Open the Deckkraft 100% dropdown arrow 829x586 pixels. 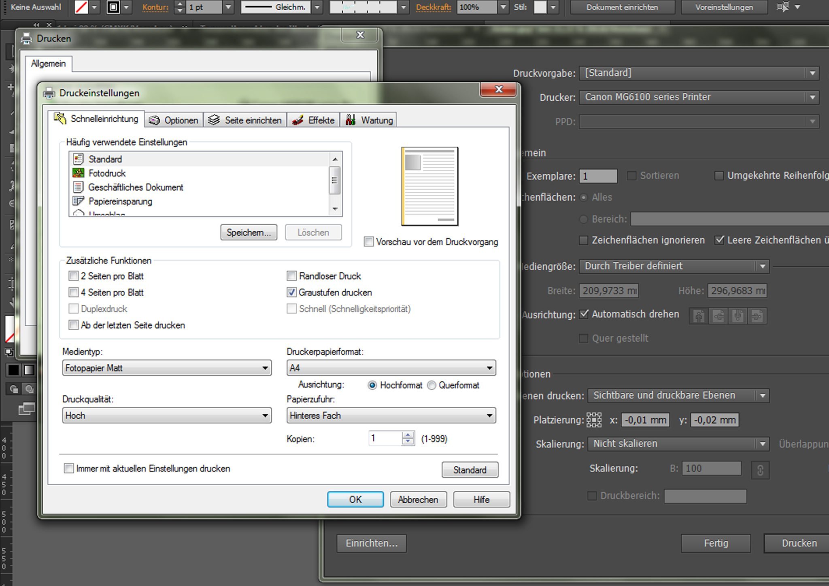pyautogui.click(x=503, y=7)
